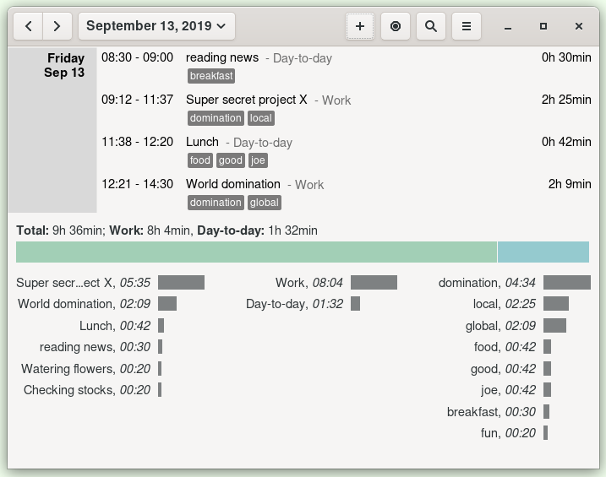Select the World domination activity entry
606x477 pixels.
coord(232,184)
